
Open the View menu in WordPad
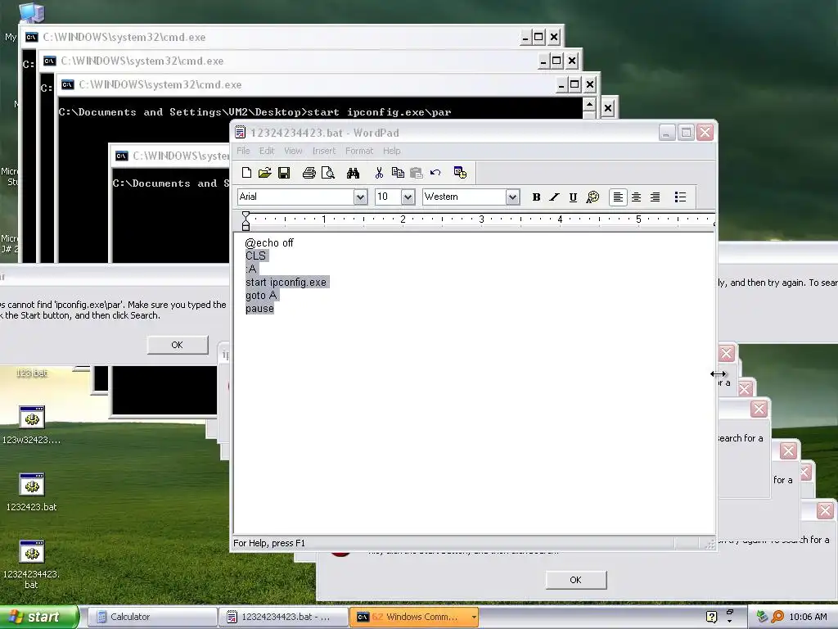pos(293,151)
